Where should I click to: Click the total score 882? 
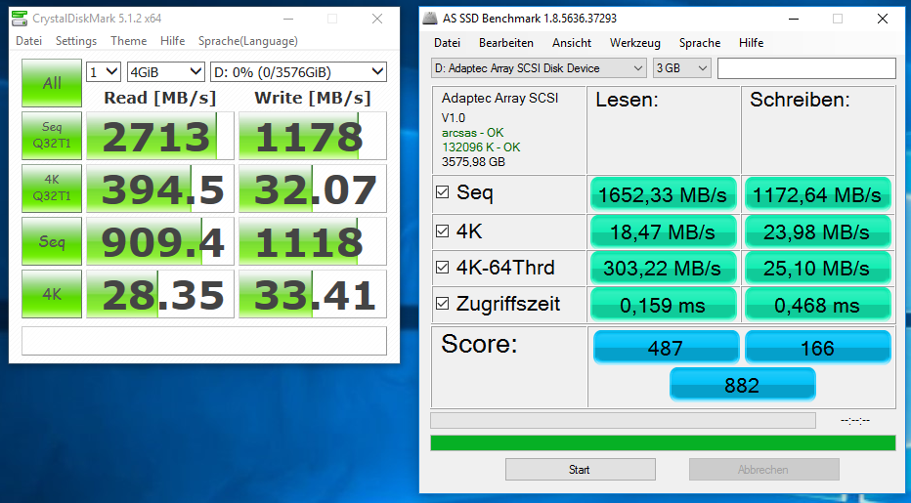click(x=743, y=385)
